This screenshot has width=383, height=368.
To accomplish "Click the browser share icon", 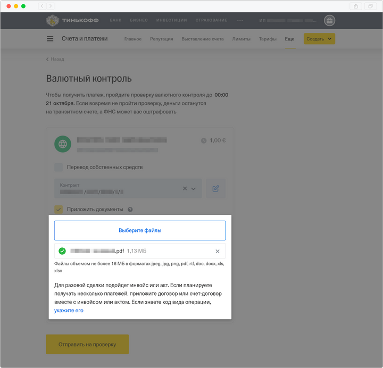I will [355, 6].
